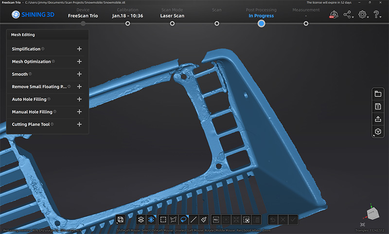389x234 pixels.
Task: Toggle the wireframe cube display mode
Action: pyautogui.click(x=121, y=219)
